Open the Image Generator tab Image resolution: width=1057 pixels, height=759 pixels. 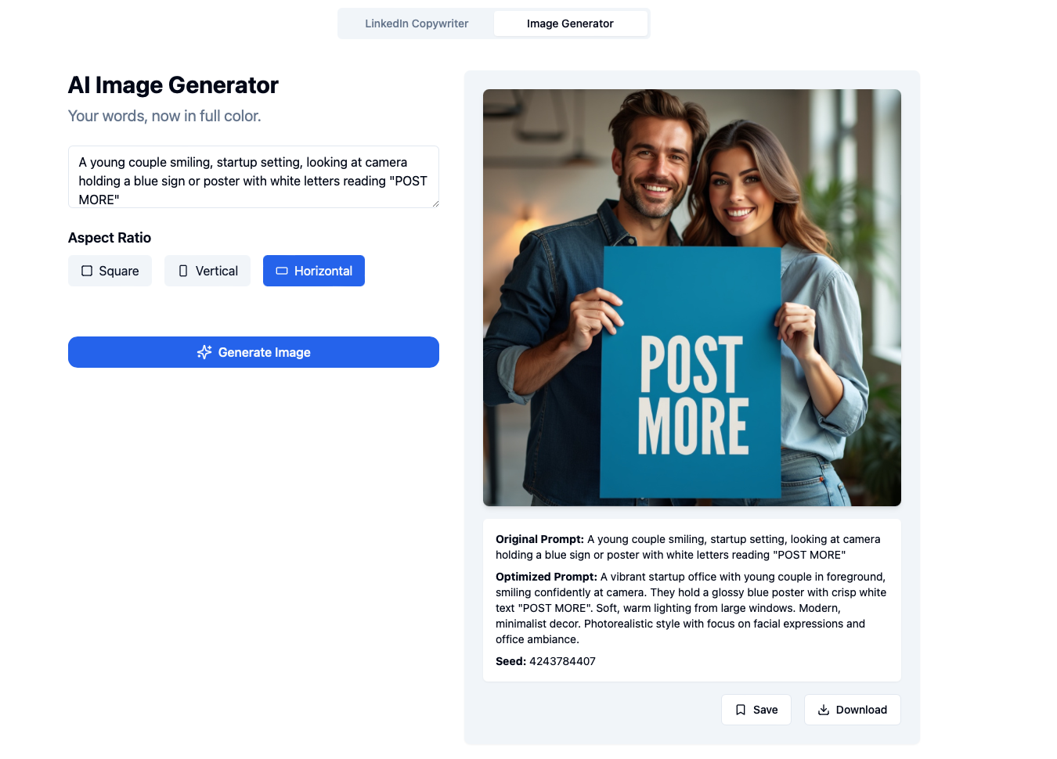point(570,23)
